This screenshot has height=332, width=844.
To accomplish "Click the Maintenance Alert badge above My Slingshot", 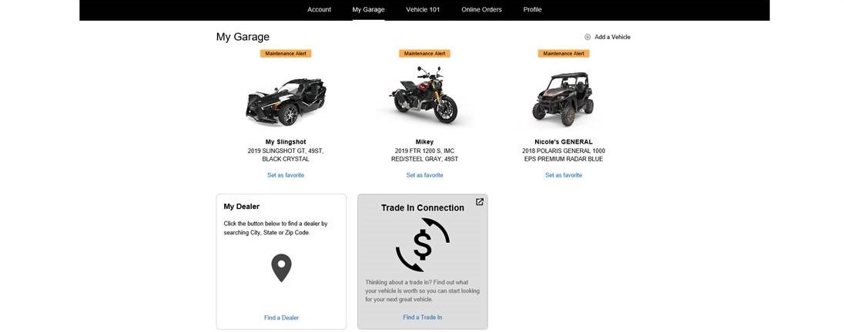I will (286, 54).
